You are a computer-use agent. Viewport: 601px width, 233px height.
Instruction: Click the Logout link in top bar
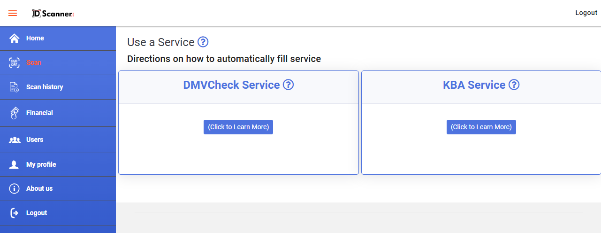586,13
